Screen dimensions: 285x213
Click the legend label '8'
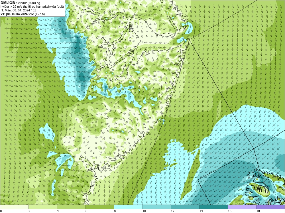[115, 211]
